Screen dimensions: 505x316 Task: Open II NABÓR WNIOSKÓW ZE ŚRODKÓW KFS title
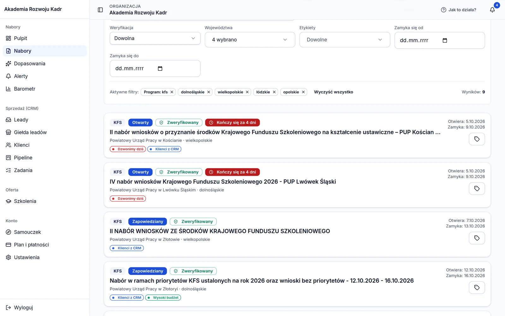[220, 231]
